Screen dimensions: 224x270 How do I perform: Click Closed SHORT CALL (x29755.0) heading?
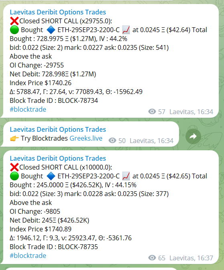point(66,21)
